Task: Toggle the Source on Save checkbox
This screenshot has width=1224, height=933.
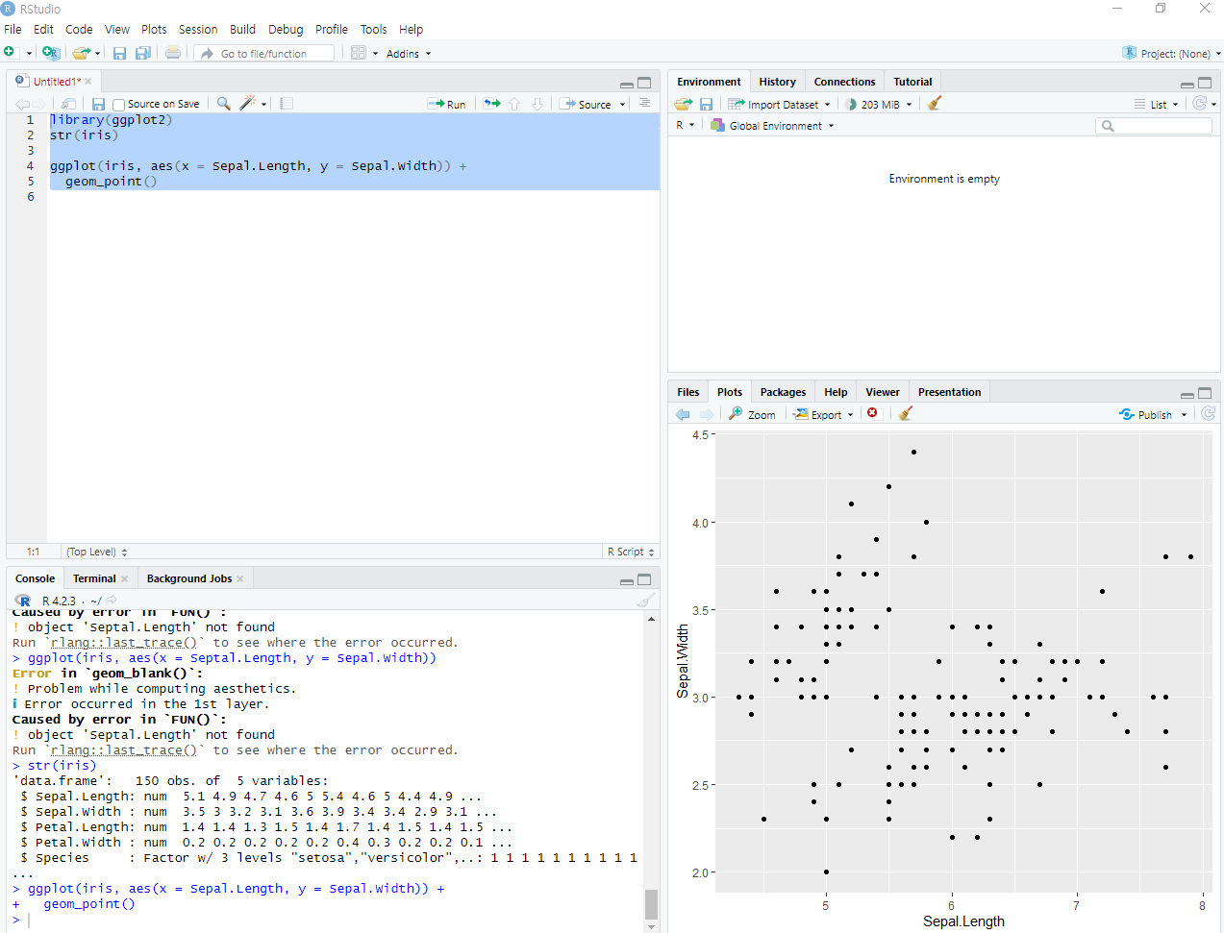Action: [x=119, y=105]
